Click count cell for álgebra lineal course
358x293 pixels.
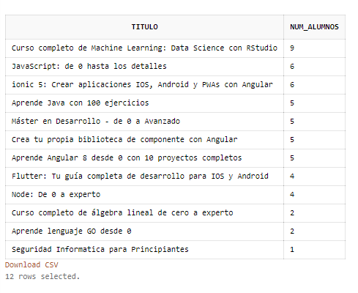(x=314, y=213)
